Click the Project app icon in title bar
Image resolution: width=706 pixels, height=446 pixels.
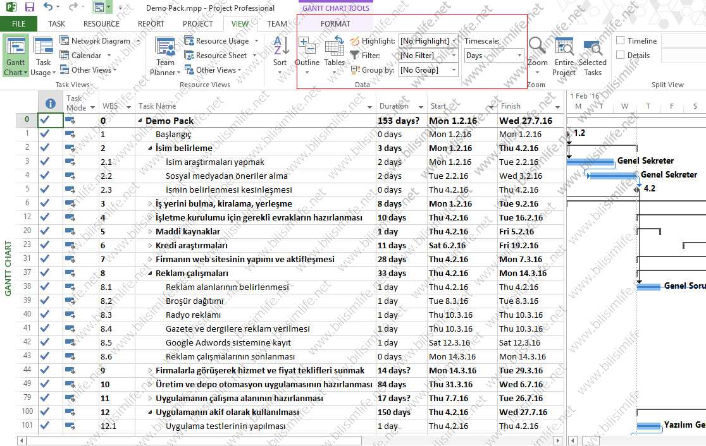[x=11, y=7]
